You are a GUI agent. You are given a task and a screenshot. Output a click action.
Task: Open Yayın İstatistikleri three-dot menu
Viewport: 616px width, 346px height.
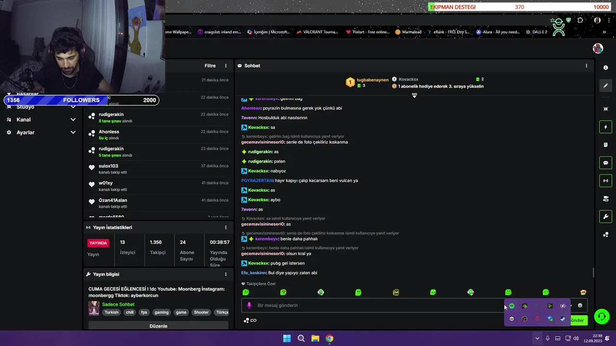[226, 227]
